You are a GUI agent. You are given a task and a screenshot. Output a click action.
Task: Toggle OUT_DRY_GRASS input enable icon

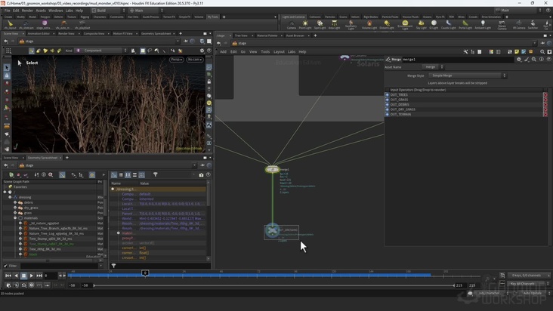[388, 109]
